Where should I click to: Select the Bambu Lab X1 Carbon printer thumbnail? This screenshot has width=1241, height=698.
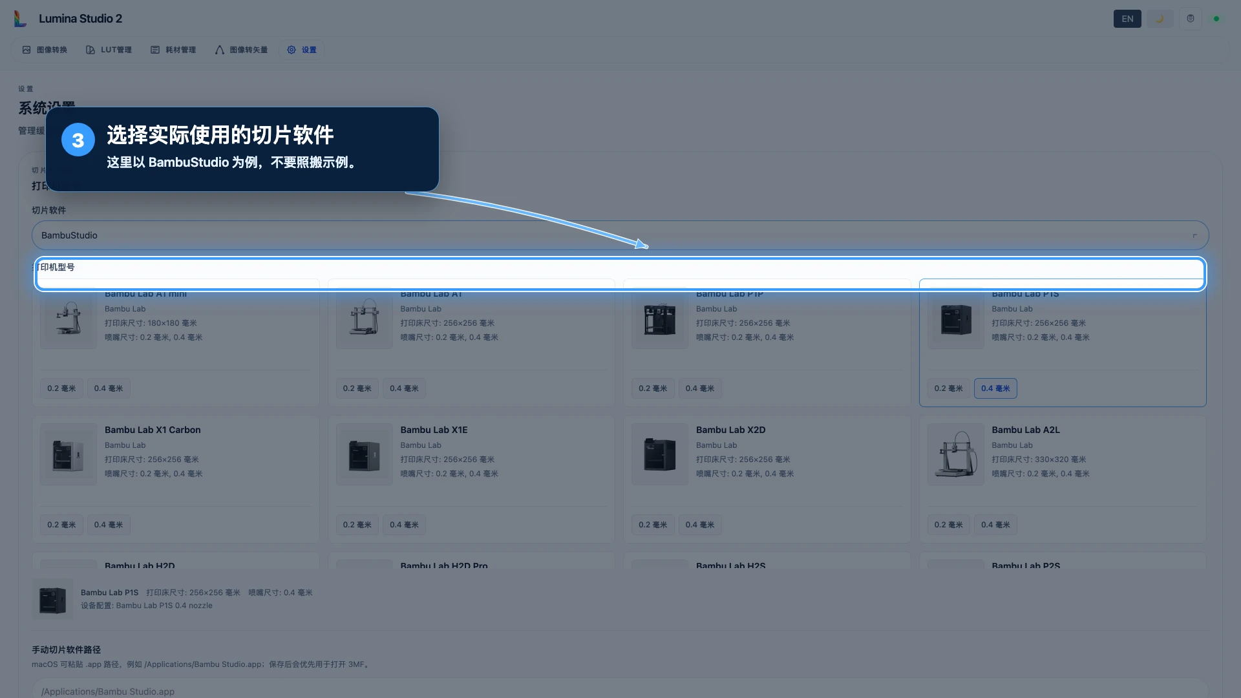(69, 454)
